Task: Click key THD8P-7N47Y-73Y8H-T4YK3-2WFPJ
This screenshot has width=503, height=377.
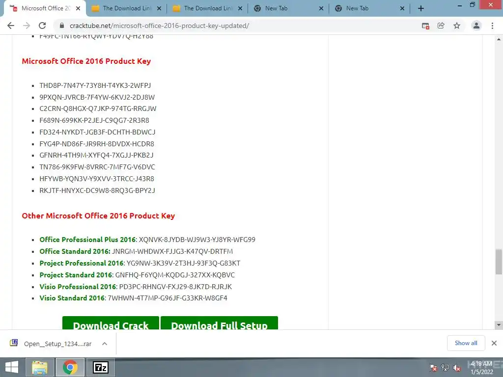Action: click(x=95, y=85)
